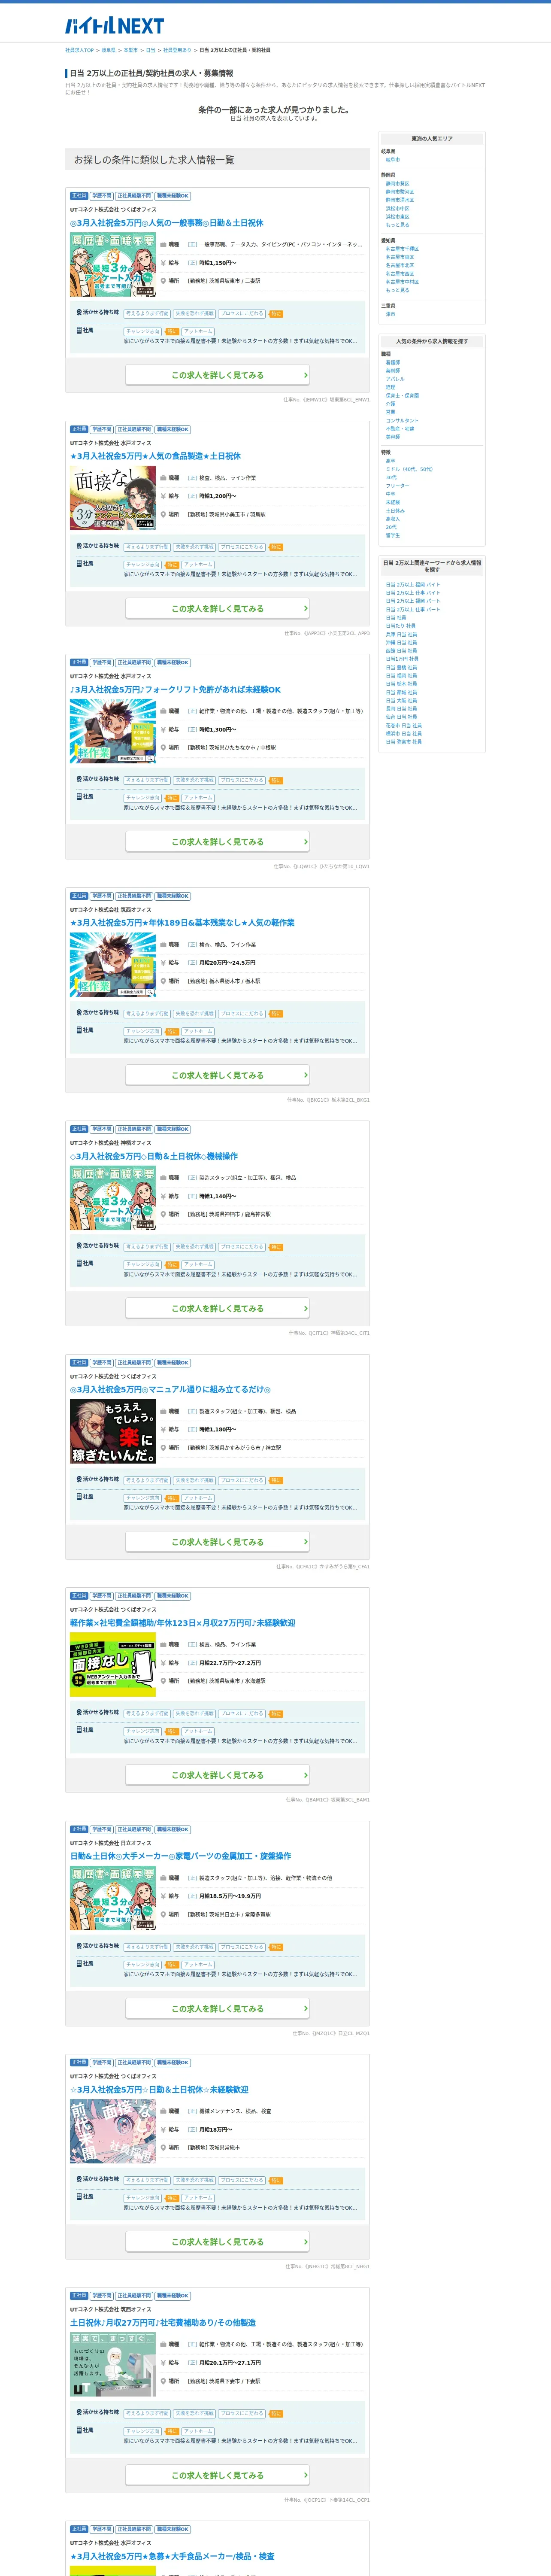Click この求人を詳しく見てみる for フォークリフト job
This screenshot has height=2576, width=551.
coord(217,842)
